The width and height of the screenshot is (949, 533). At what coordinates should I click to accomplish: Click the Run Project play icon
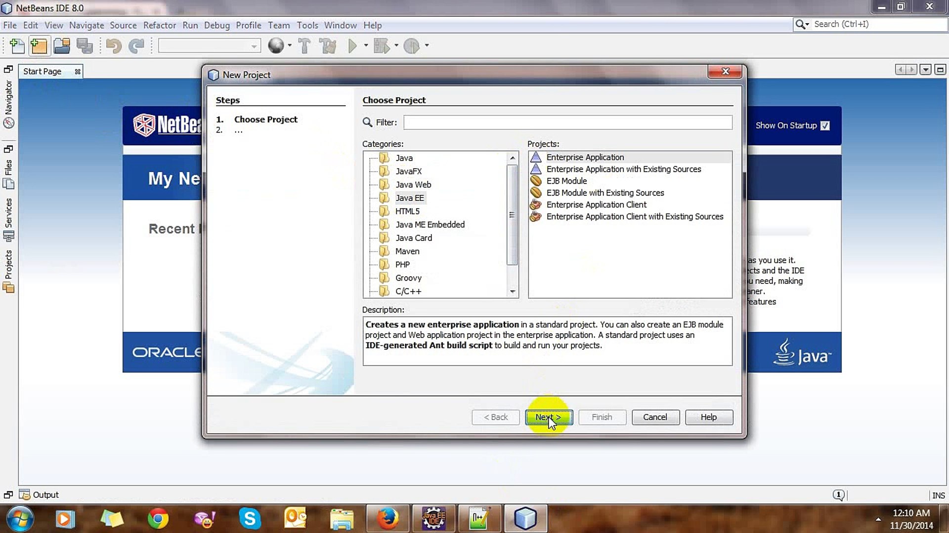tap(352, 46)
